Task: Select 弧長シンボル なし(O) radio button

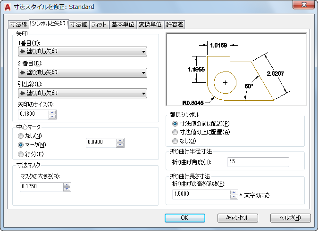Action: (175, 141)
